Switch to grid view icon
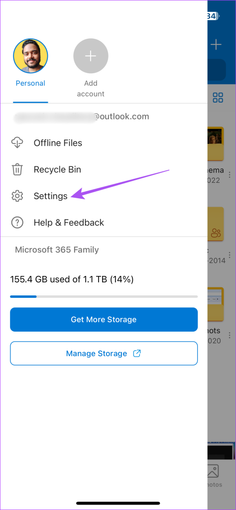The image size is (236, 510). click(x=218, y=97)
